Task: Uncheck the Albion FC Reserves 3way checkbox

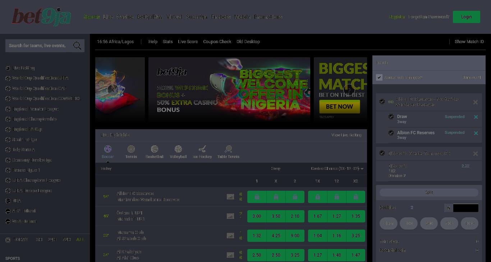Action: [x=391, y=133]
